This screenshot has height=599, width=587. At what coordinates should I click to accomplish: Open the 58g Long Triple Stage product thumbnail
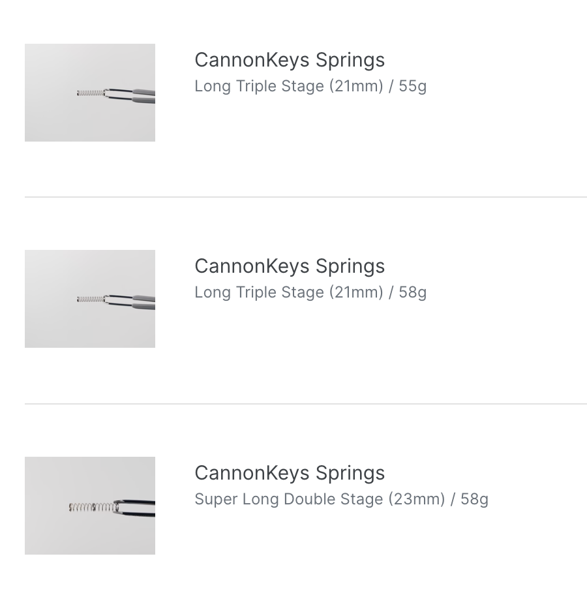click(90, 299)
